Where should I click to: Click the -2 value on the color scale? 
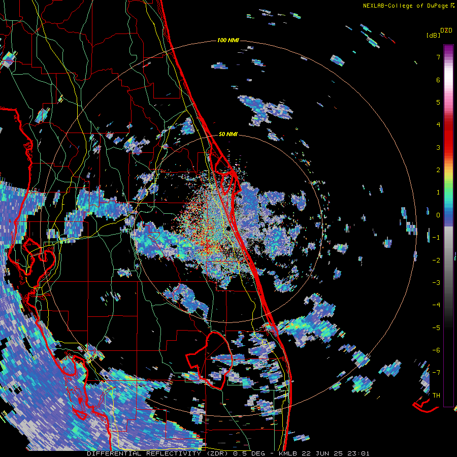(436, 260)
